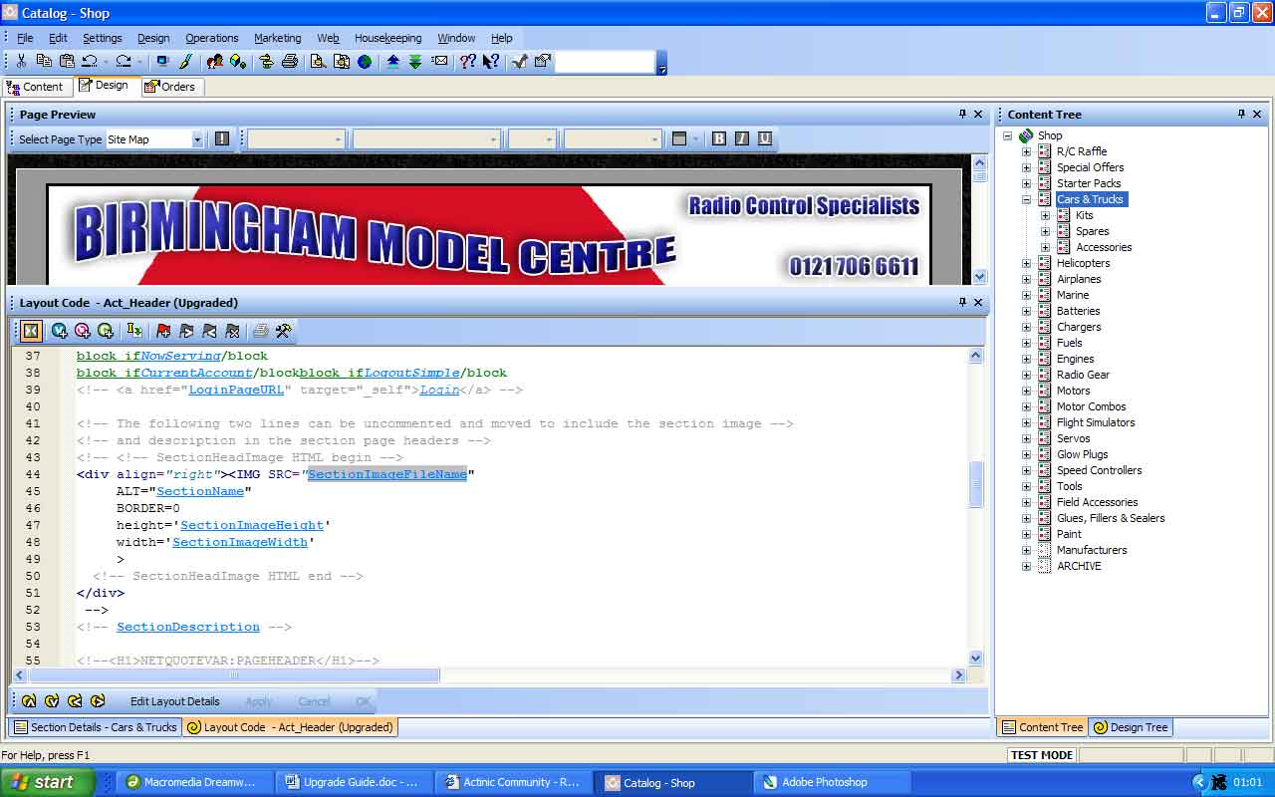Switch to the Orders tab
The height and width of the screenshot is (797, 1275).
coord(170,87)
